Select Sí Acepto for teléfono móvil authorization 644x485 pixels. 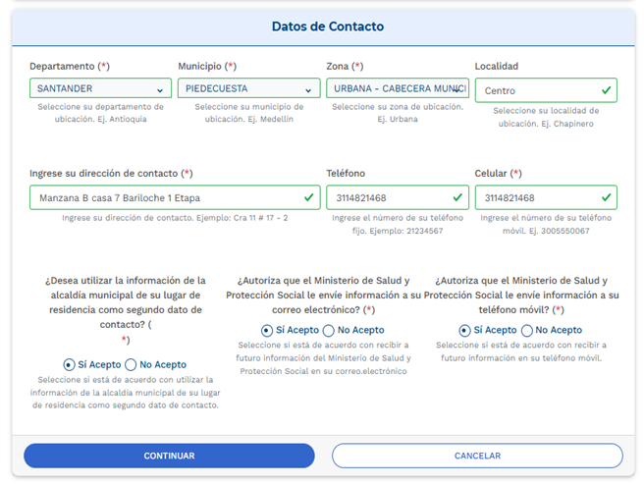tap(464, 330)
